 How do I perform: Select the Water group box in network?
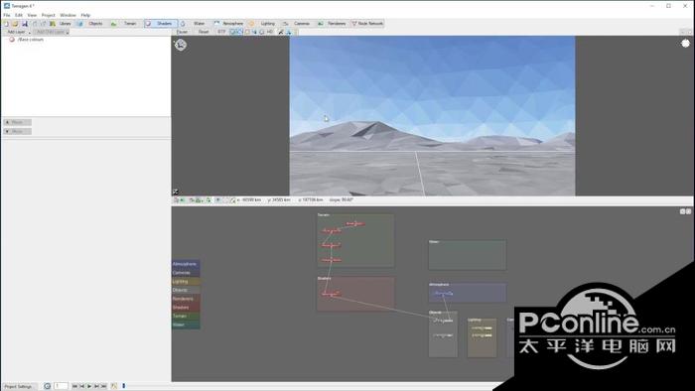pyautogui.click(x=468, y=255)
